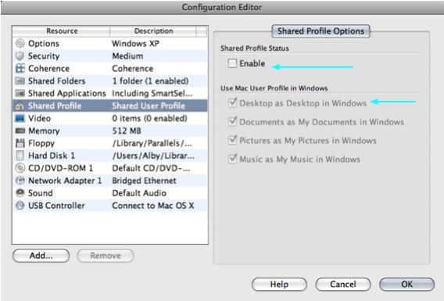444x301 pixels.
Task: Click the Resource column header
Action: tap(62, 31)
